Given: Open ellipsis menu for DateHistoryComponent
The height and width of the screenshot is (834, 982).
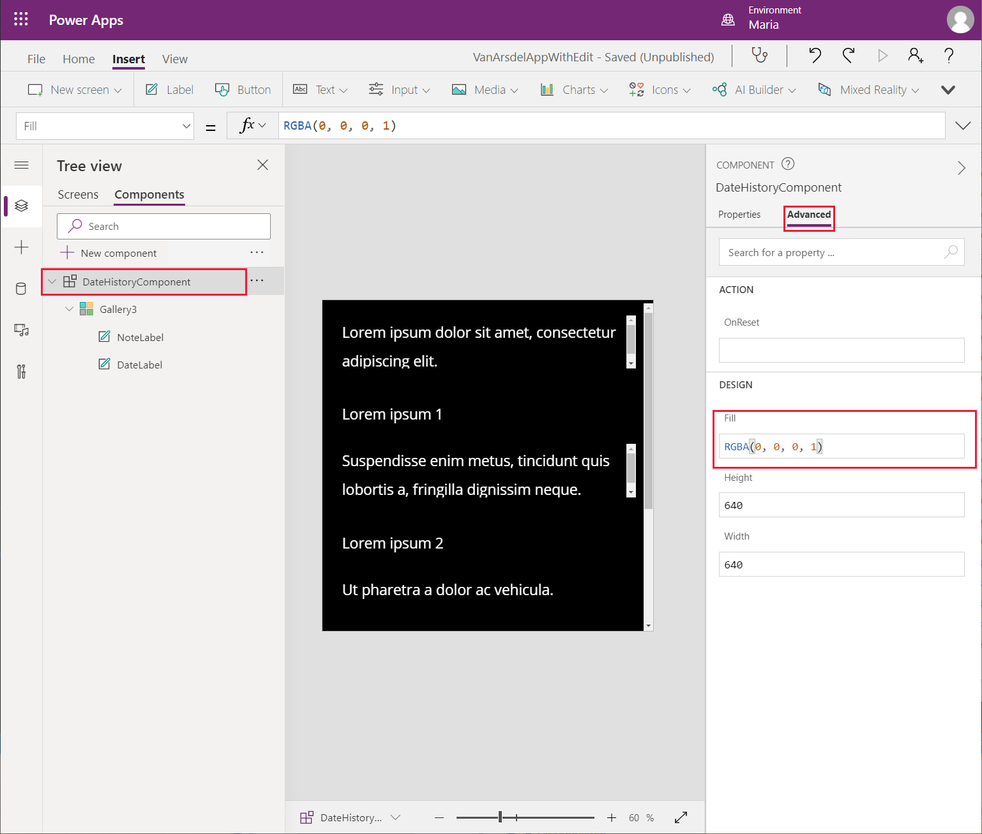Looking at the screenshot, I should 257,280.
